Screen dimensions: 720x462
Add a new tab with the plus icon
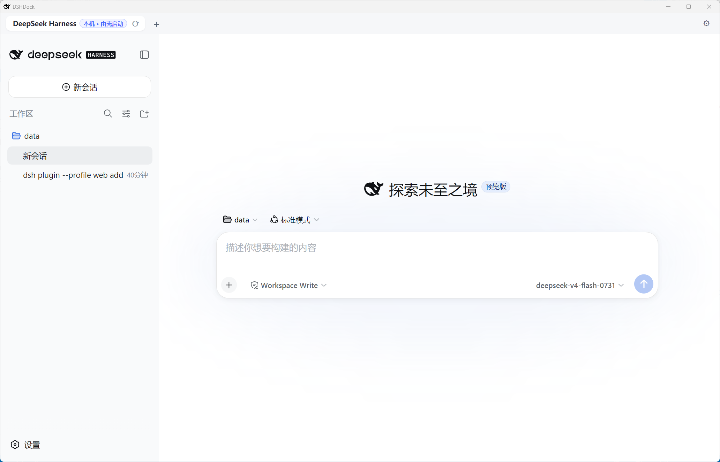[x=157, y=24]
